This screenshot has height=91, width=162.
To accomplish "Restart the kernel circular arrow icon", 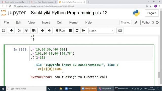I will pyautogui.click(x=77, y=31).
